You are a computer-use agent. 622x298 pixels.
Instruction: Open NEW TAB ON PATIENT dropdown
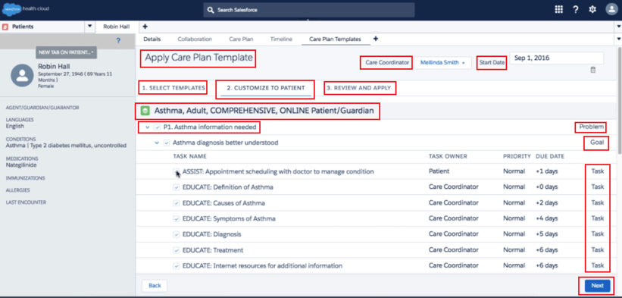(66, 52)
